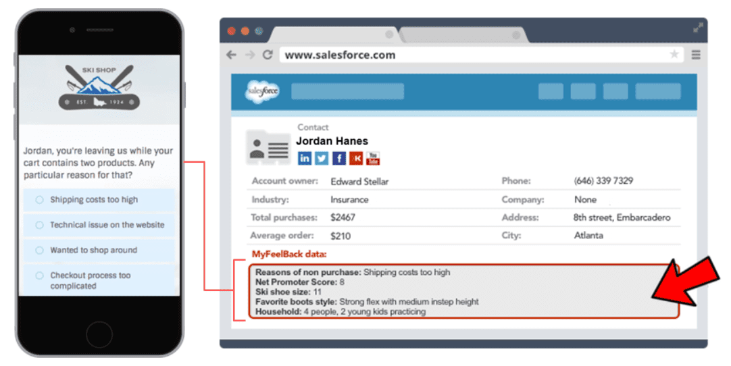Screen dimensions: 731x366
Task: Select 'Checkout process too complicated' option
Action: point(99,280)
